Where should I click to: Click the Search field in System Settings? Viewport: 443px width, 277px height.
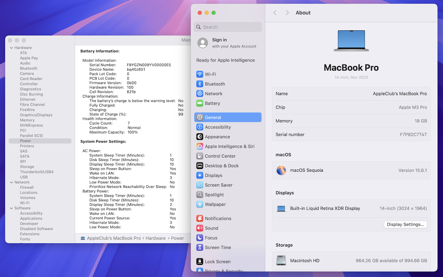pos(228,27)
